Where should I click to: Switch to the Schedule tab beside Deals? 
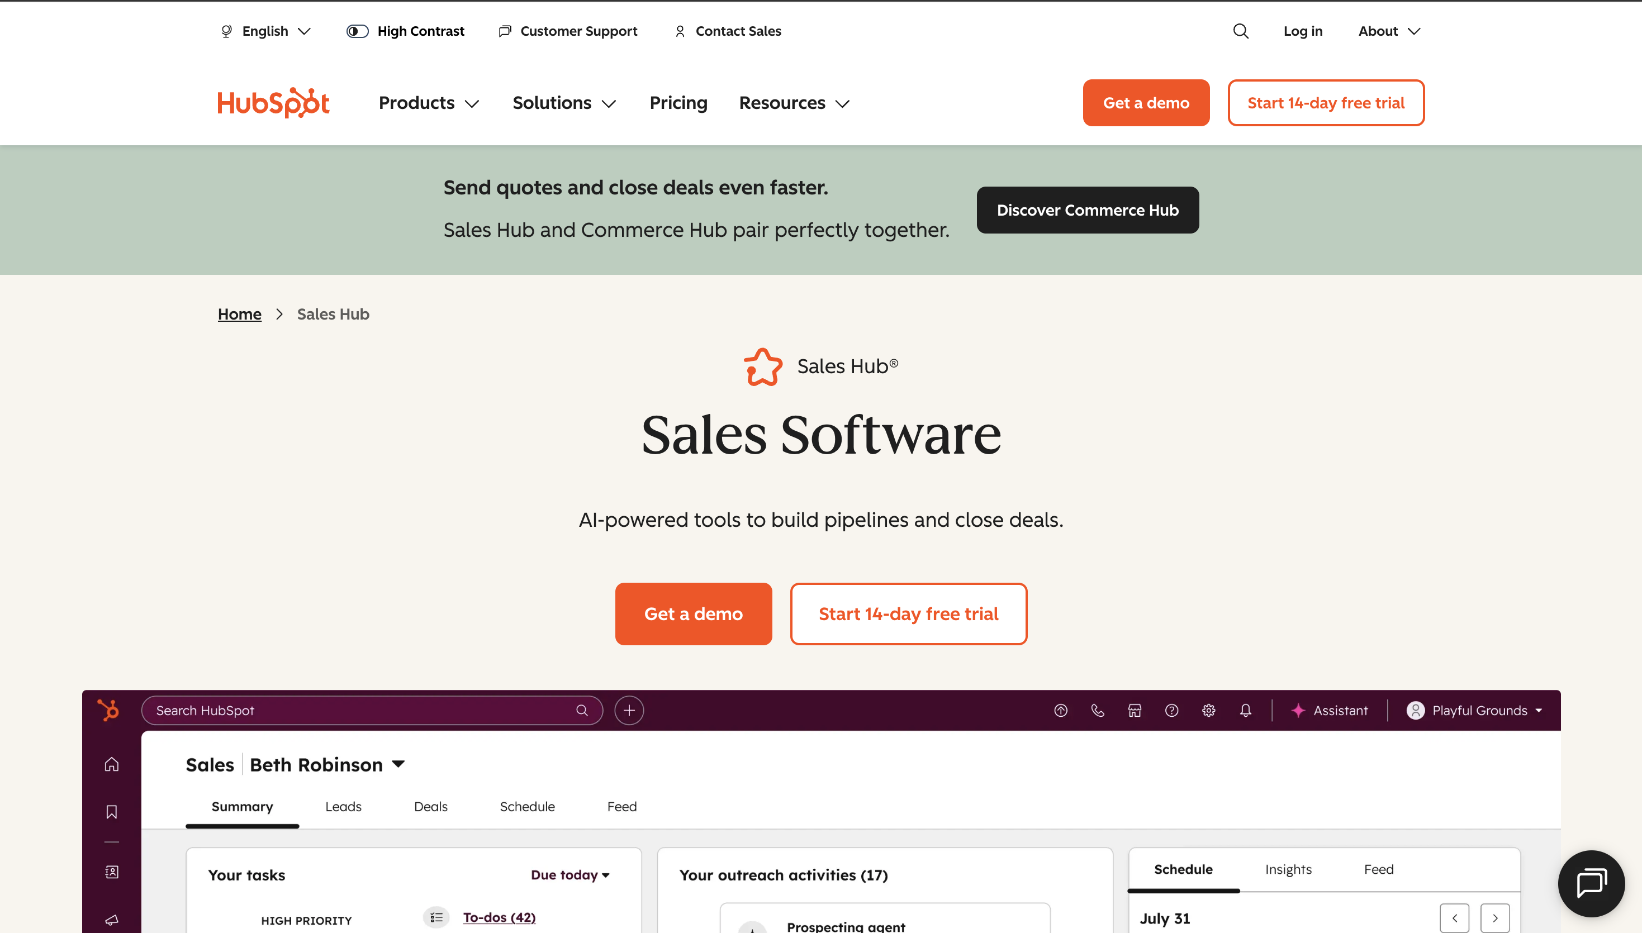528,806
